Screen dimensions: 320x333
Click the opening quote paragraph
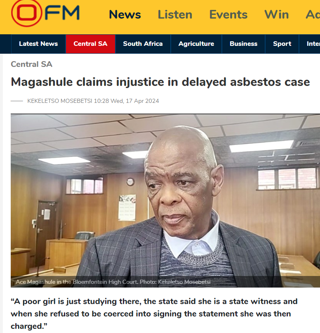154,314
